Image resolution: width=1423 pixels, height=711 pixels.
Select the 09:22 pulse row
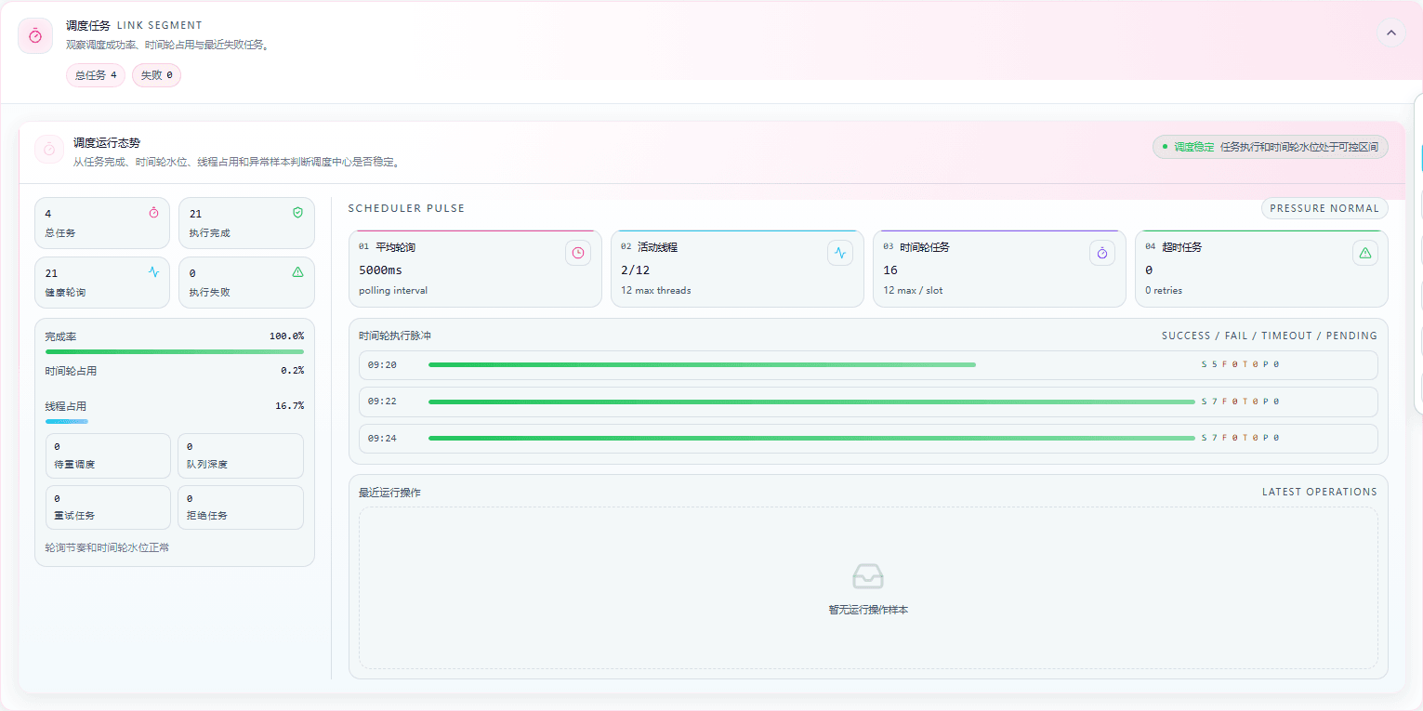pos(868,402)
